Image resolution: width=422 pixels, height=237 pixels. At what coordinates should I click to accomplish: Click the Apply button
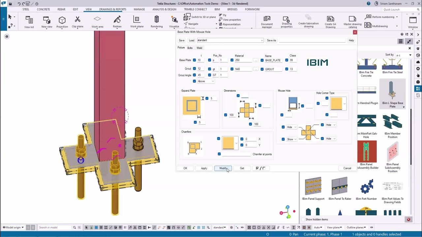[x=204, y=168]
